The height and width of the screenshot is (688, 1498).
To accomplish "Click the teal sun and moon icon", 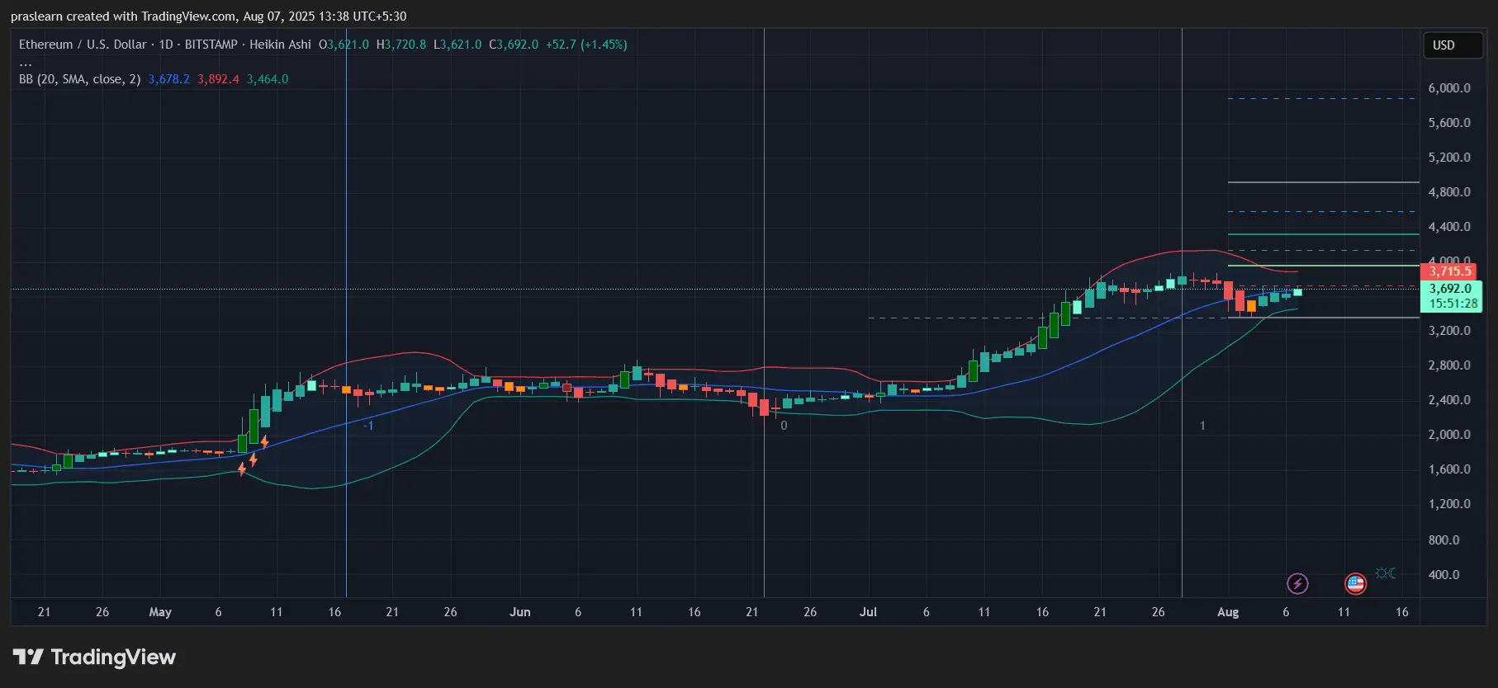I will [1386, 573].
